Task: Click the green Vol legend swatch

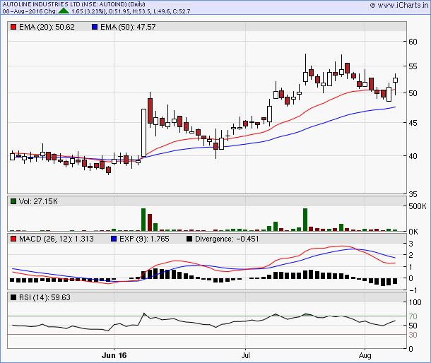Action: pyautogui.click(x=13, y=201)
